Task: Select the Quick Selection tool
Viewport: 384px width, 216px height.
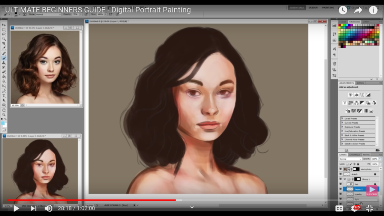Action: [x=4, y=39]
